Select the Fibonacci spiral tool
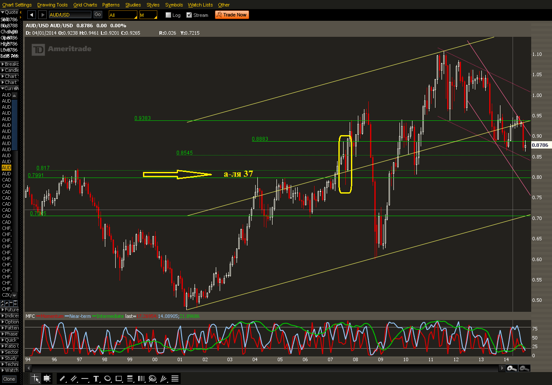This screenshot has width=552, height=385. pos(153,379)
